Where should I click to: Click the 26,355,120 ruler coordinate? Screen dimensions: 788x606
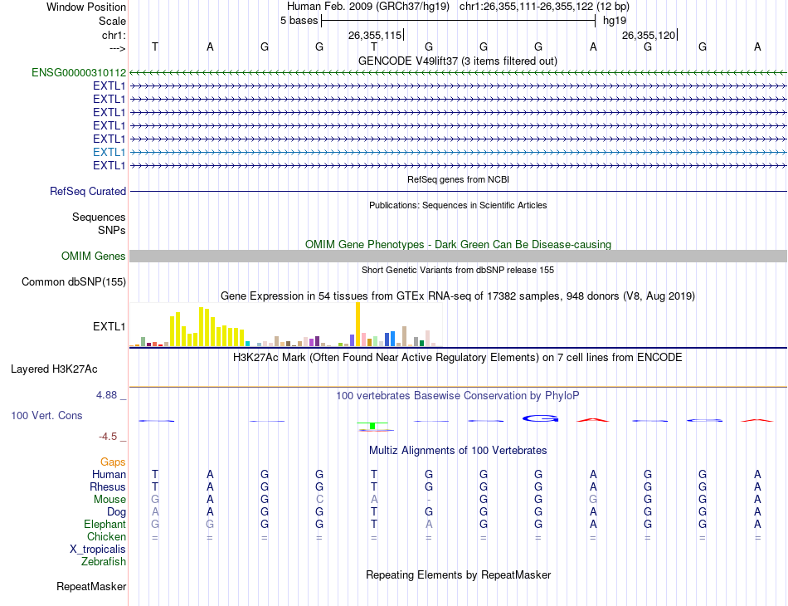point(649,35)
